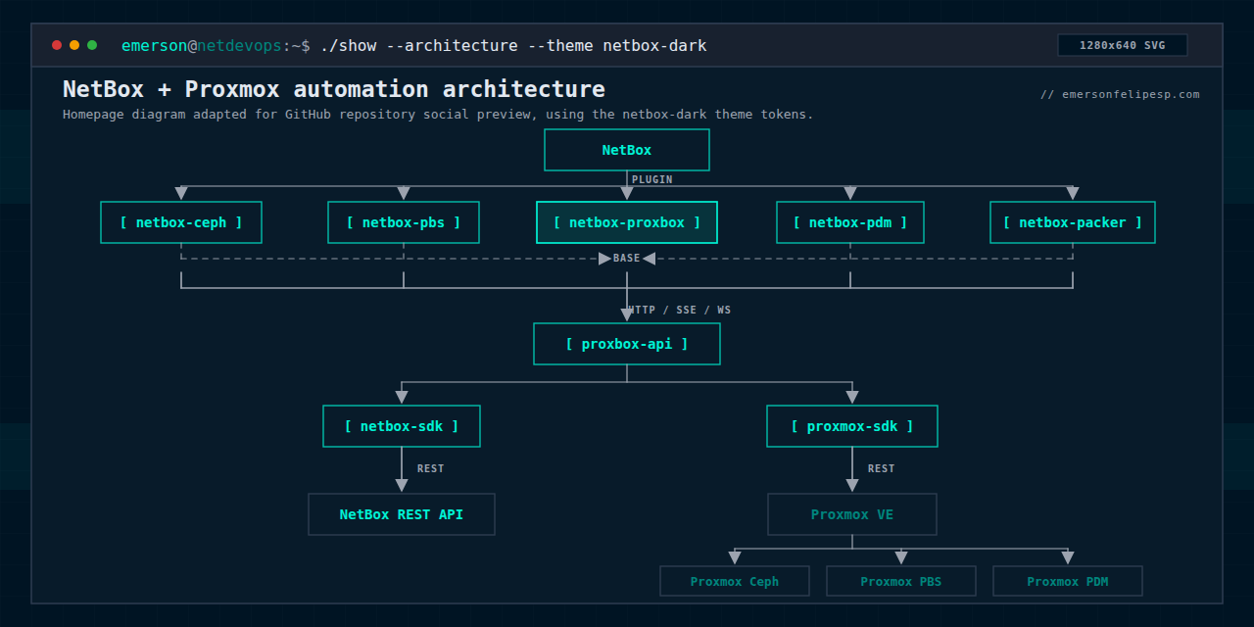Select the netbox-pbs plugin box
Screen dimensions: 1254x627
(x=404, y=222)
